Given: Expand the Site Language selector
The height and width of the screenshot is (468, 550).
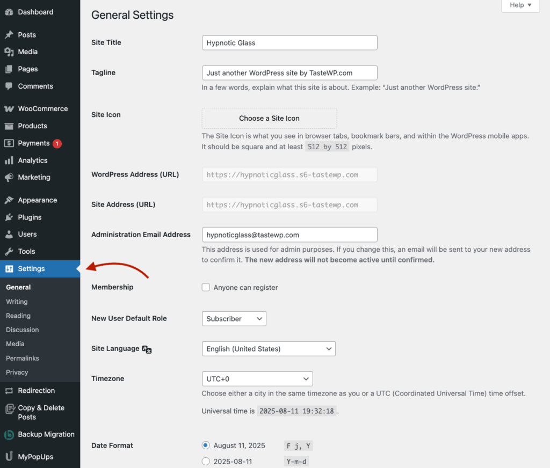Looking at the screenshot, I should tap(269, 348).
